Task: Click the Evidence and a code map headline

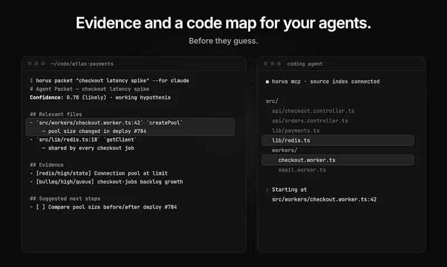Action: coord(223,23)
